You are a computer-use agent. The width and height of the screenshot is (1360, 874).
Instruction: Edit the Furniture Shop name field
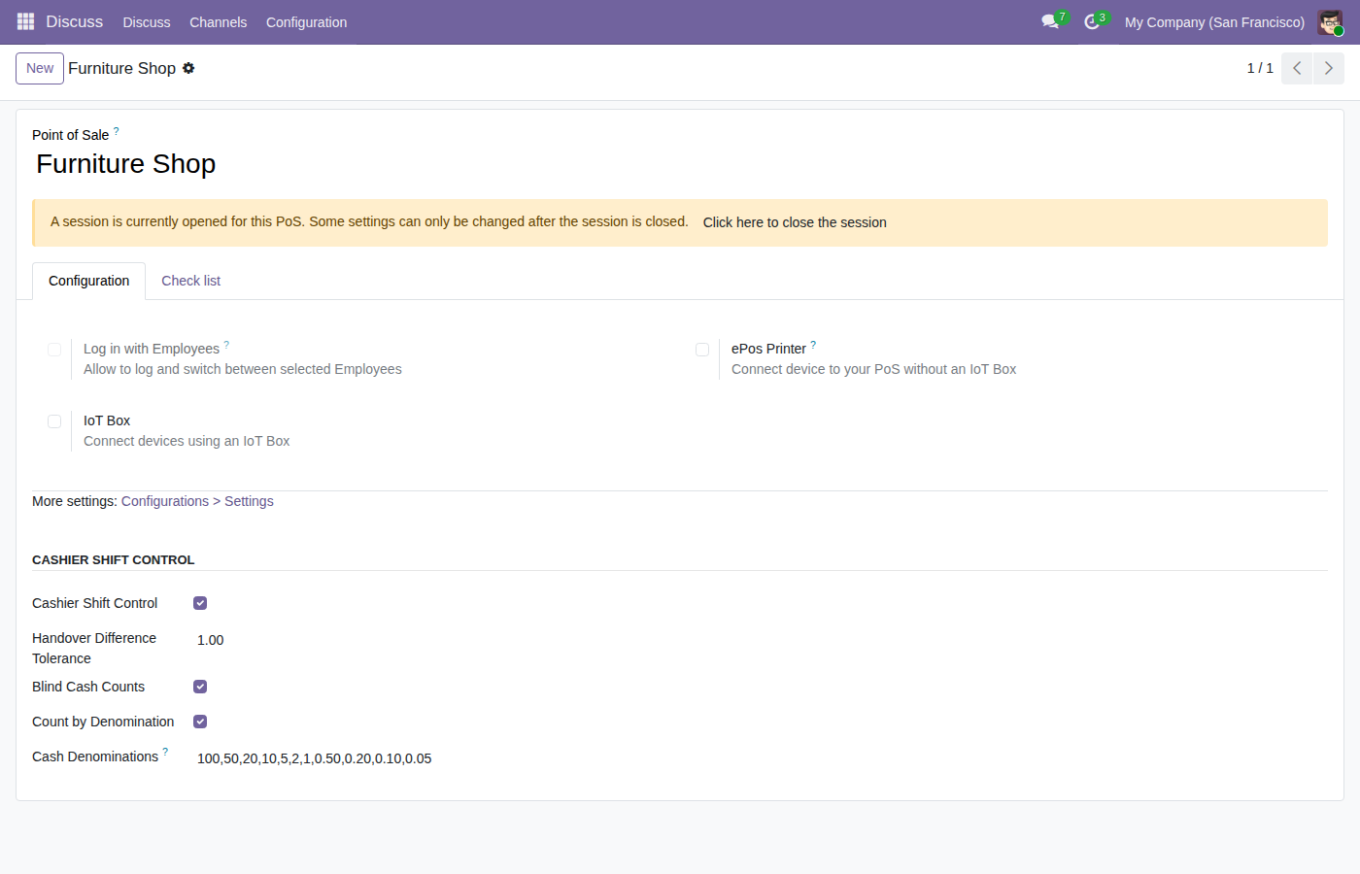pos(680,164)
